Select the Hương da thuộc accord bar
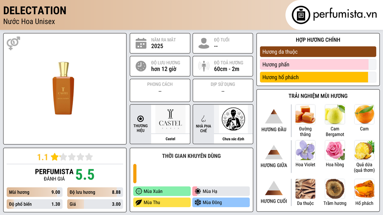Screen dimensions: 383x215 pos(318,52)
